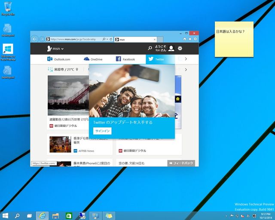This screenshot has height=220, width=275.
Task: Select the Twitter service tab
Action: (x=160, y=59)
